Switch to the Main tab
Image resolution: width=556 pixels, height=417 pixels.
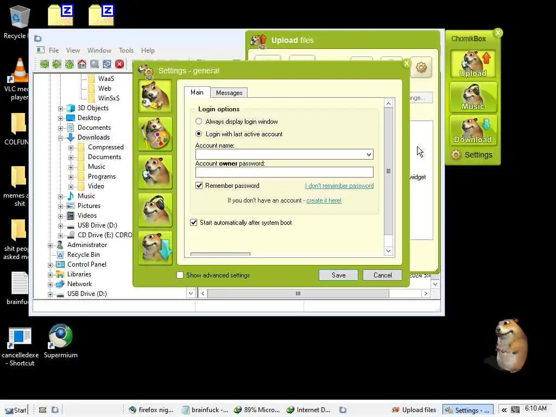coord(197,92)
